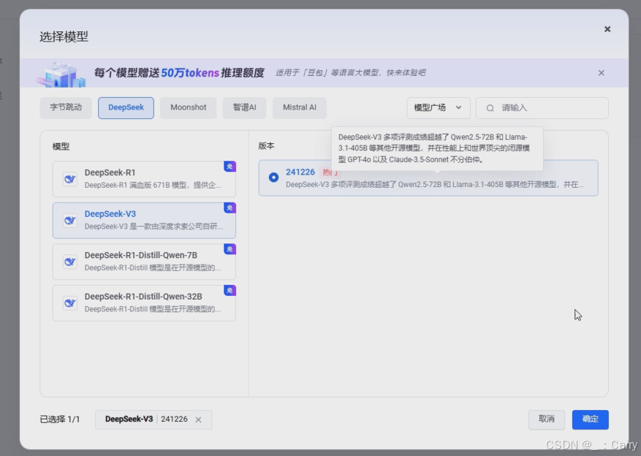Switch to the 智谱AI tab
The height and width of the screenshot is (456, 641).
tap(244, 107)
